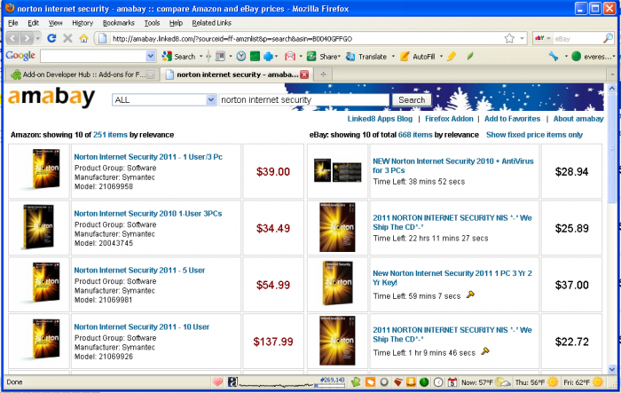
Task: Open New Norton Internet Security 2011 1 PC 3 Yr 2 Yr Key listing
Action: [452, 278]
